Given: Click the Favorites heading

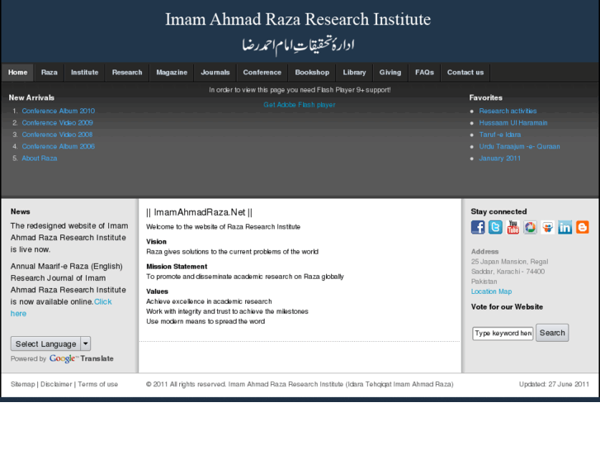Looking at the screenshot, I should pyautogui.click(x=485, y=97).
